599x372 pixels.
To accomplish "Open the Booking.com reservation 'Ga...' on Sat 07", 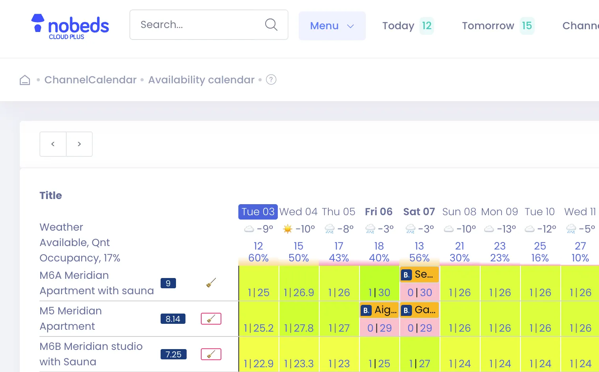I will coord(419,310).
